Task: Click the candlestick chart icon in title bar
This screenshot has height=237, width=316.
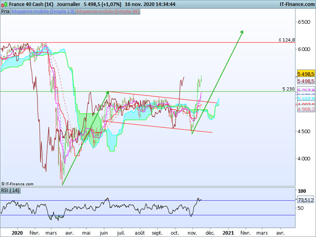Action: click(5, 4)
